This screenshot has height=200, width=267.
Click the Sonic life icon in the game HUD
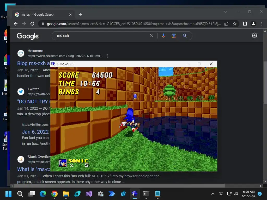(x=63, y=163)
